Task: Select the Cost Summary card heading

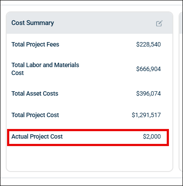Action: [x=33, y=23]
